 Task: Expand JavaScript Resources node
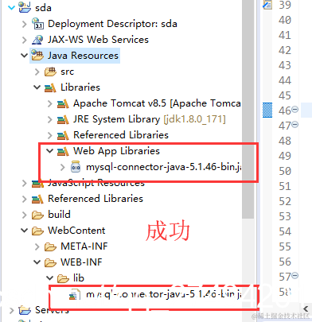pos(24,183)
